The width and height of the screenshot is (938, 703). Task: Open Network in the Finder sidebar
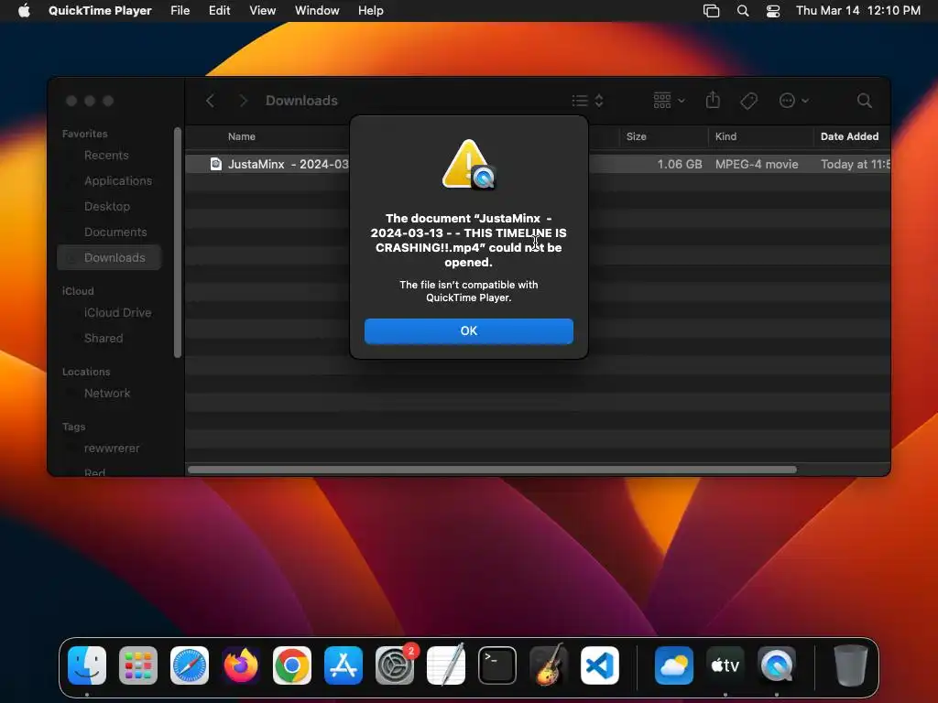point(106,394)
